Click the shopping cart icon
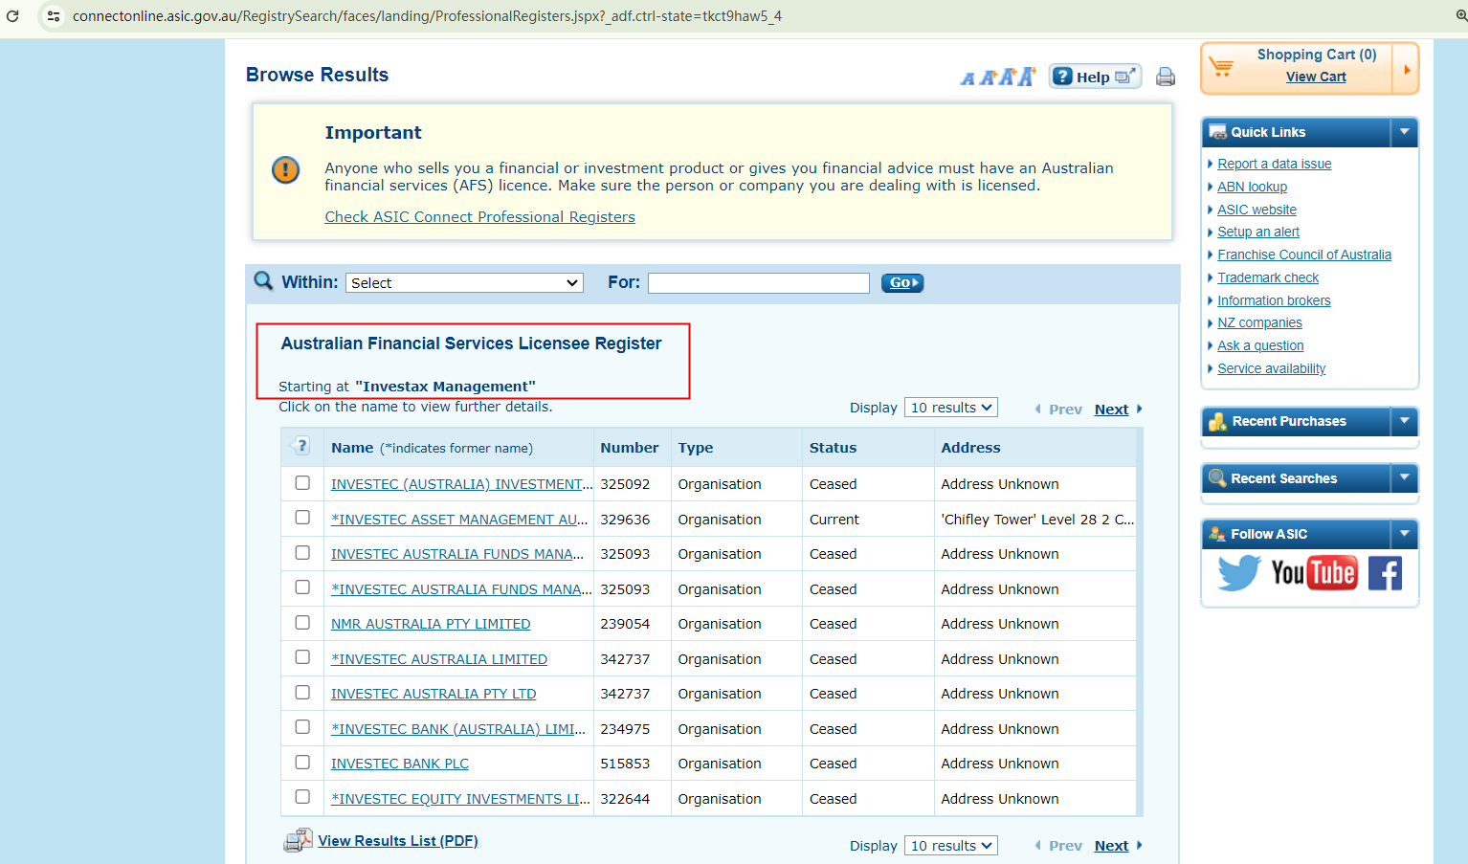 (x=1221, y=67)
